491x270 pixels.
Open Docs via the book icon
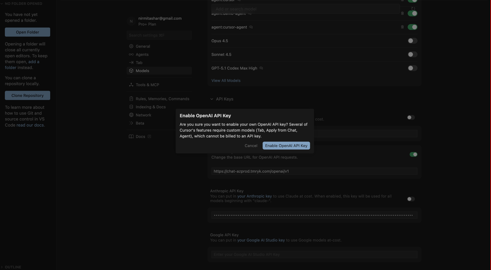point(131,136)
